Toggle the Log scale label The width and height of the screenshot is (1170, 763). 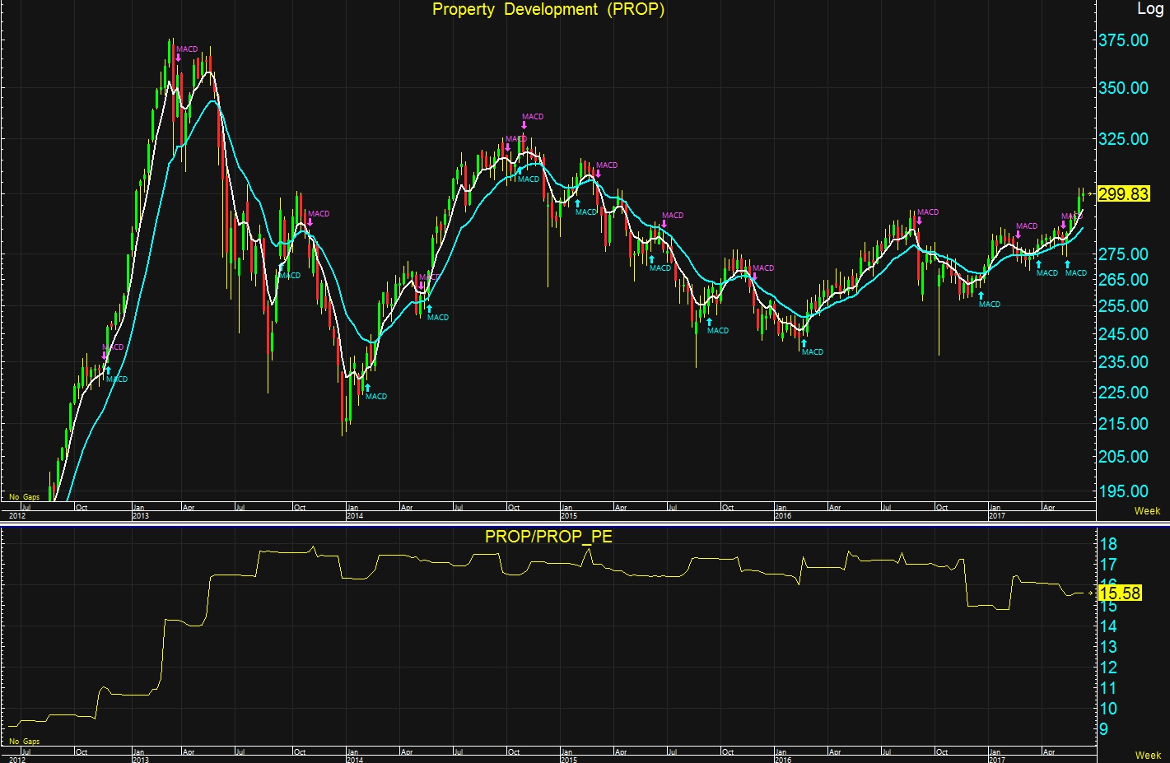pyautogui.click(x=1149, y=9)
